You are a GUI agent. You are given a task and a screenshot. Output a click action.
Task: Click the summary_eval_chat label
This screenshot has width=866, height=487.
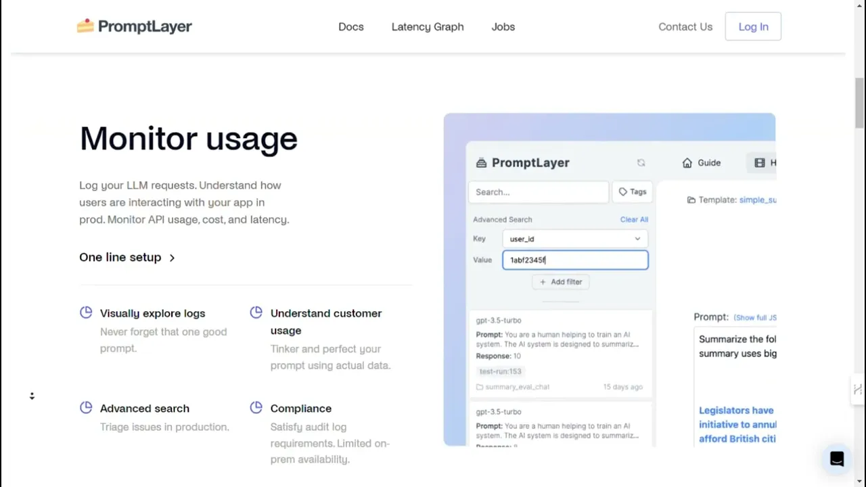[x=517, y=387]
